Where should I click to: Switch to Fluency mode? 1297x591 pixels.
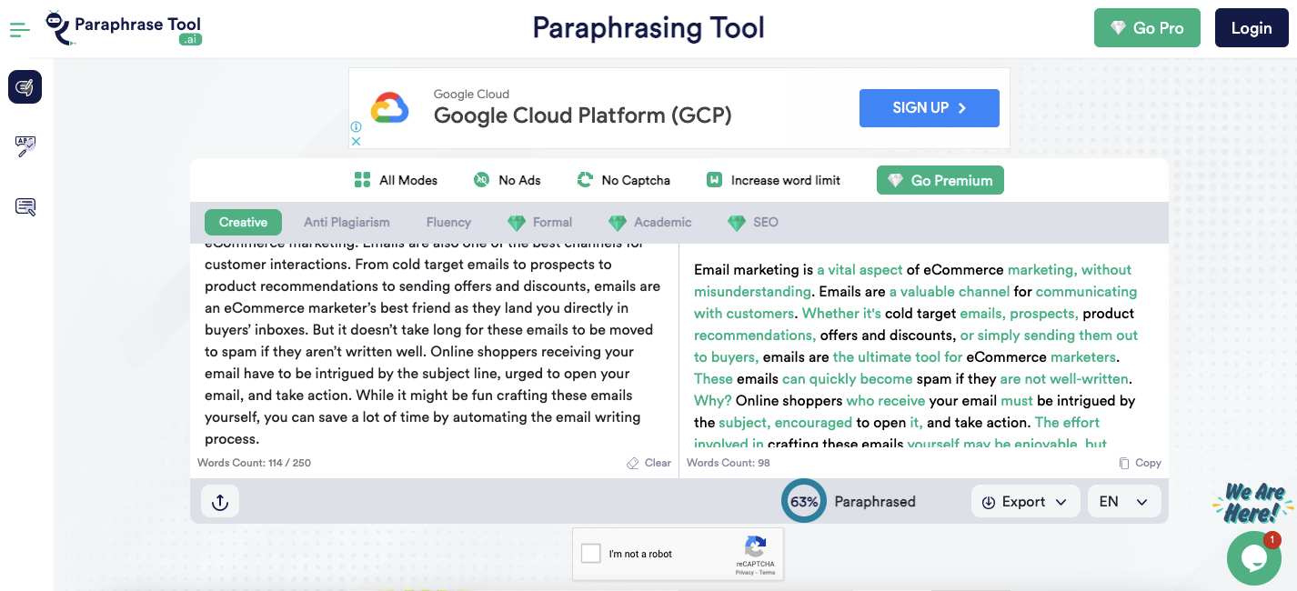tap(448, 222)
